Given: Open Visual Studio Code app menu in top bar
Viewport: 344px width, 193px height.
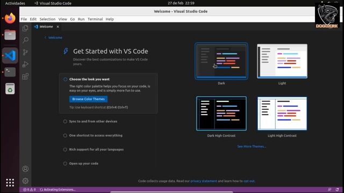Looking at the screenshot, I should (x=53, y=3).
